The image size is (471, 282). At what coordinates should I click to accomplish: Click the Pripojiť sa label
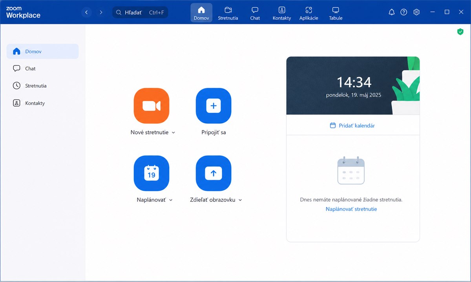[214, 132]
